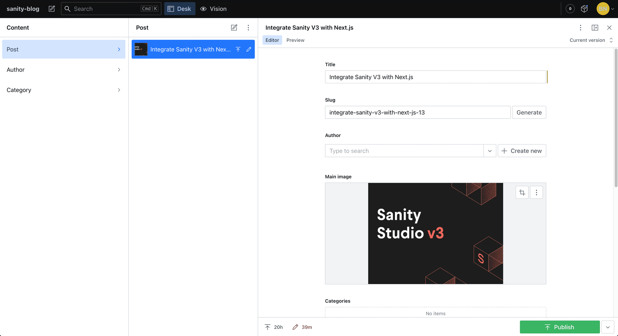Click the Cmd K shortcut hint

click(x=150, y=9)
